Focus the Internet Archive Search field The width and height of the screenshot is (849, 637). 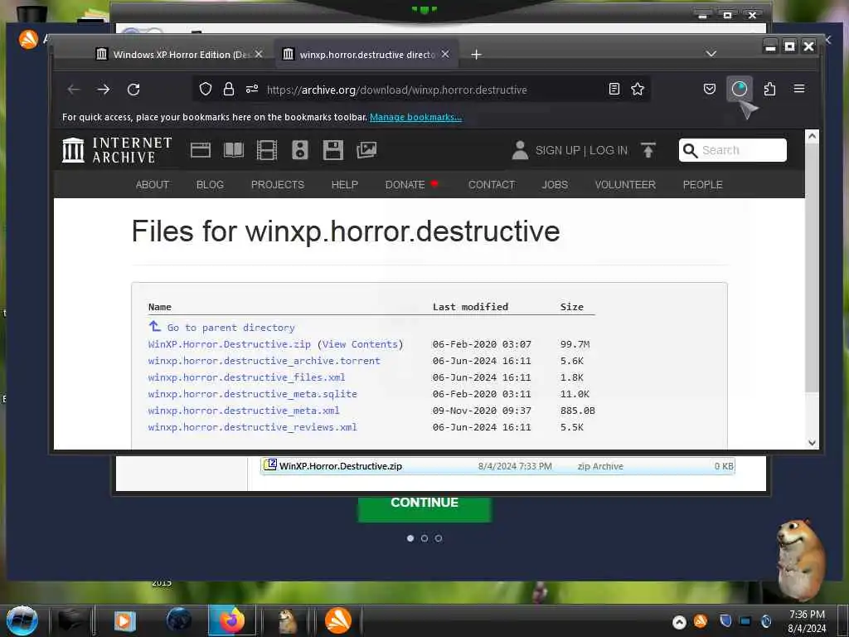(733, 150)
